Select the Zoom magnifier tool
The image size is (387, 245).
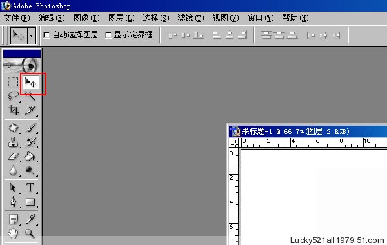[x=30, y=233]
